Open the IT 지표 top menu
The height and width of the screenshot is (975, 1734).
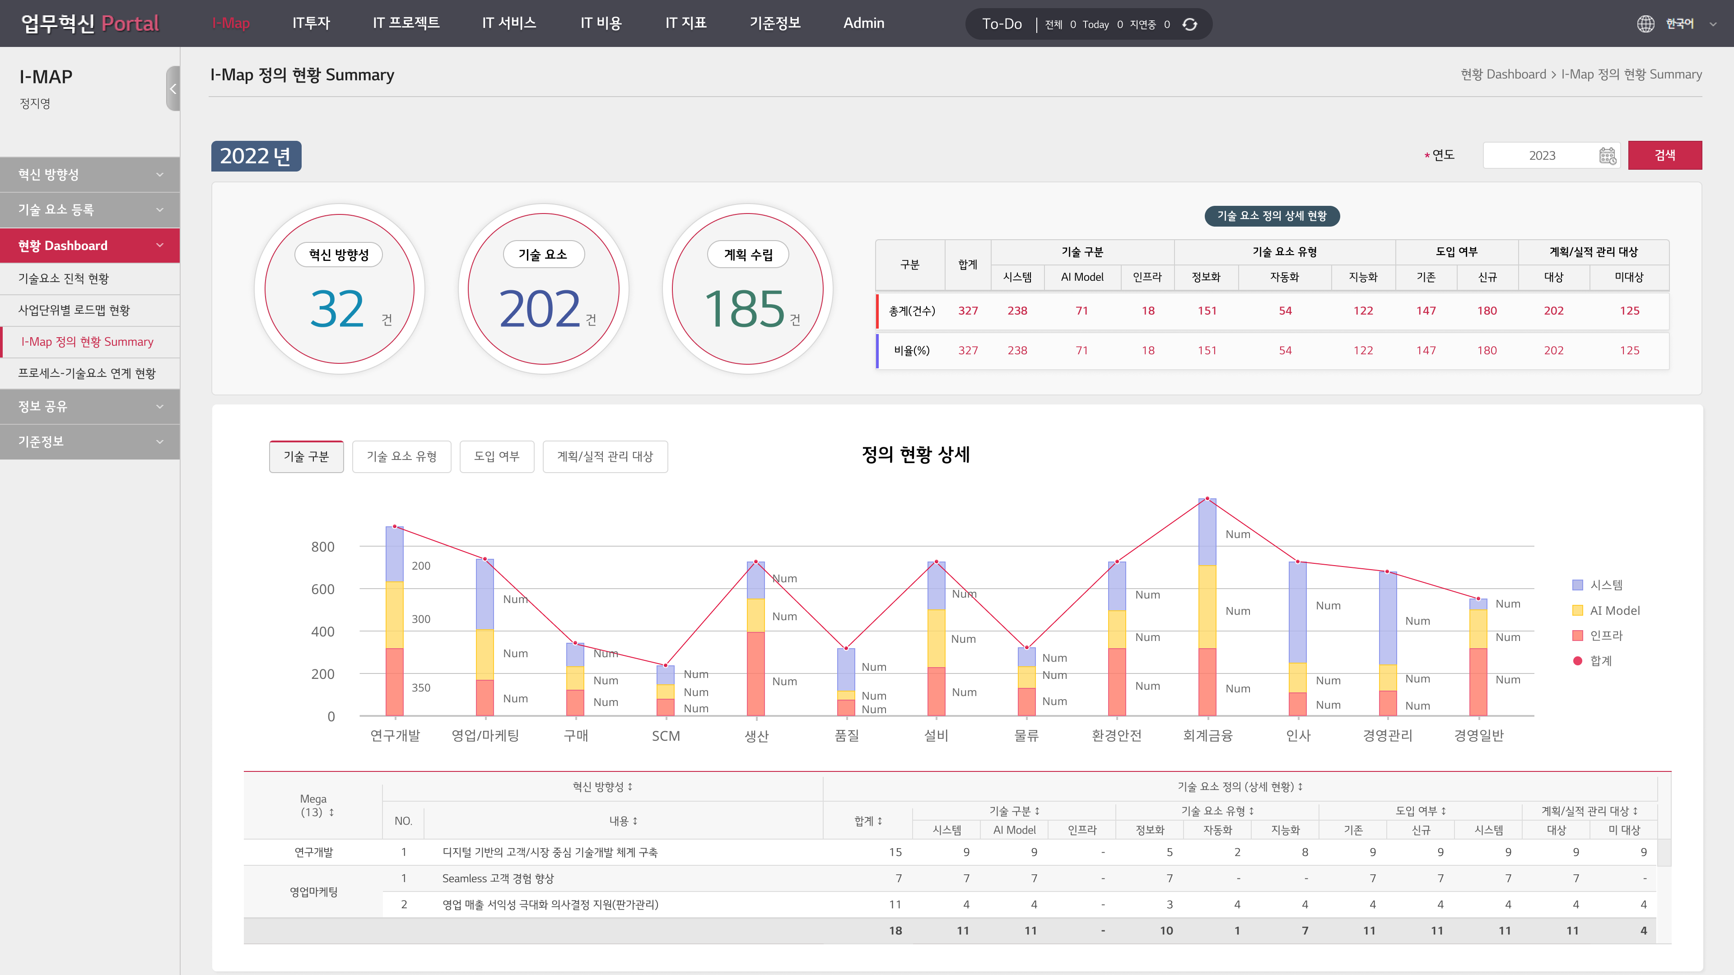[686, 23]
